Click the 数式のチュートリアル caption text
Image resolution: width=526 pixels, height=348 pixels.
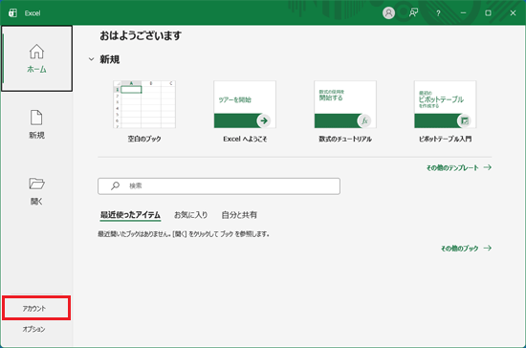point(345,139)
